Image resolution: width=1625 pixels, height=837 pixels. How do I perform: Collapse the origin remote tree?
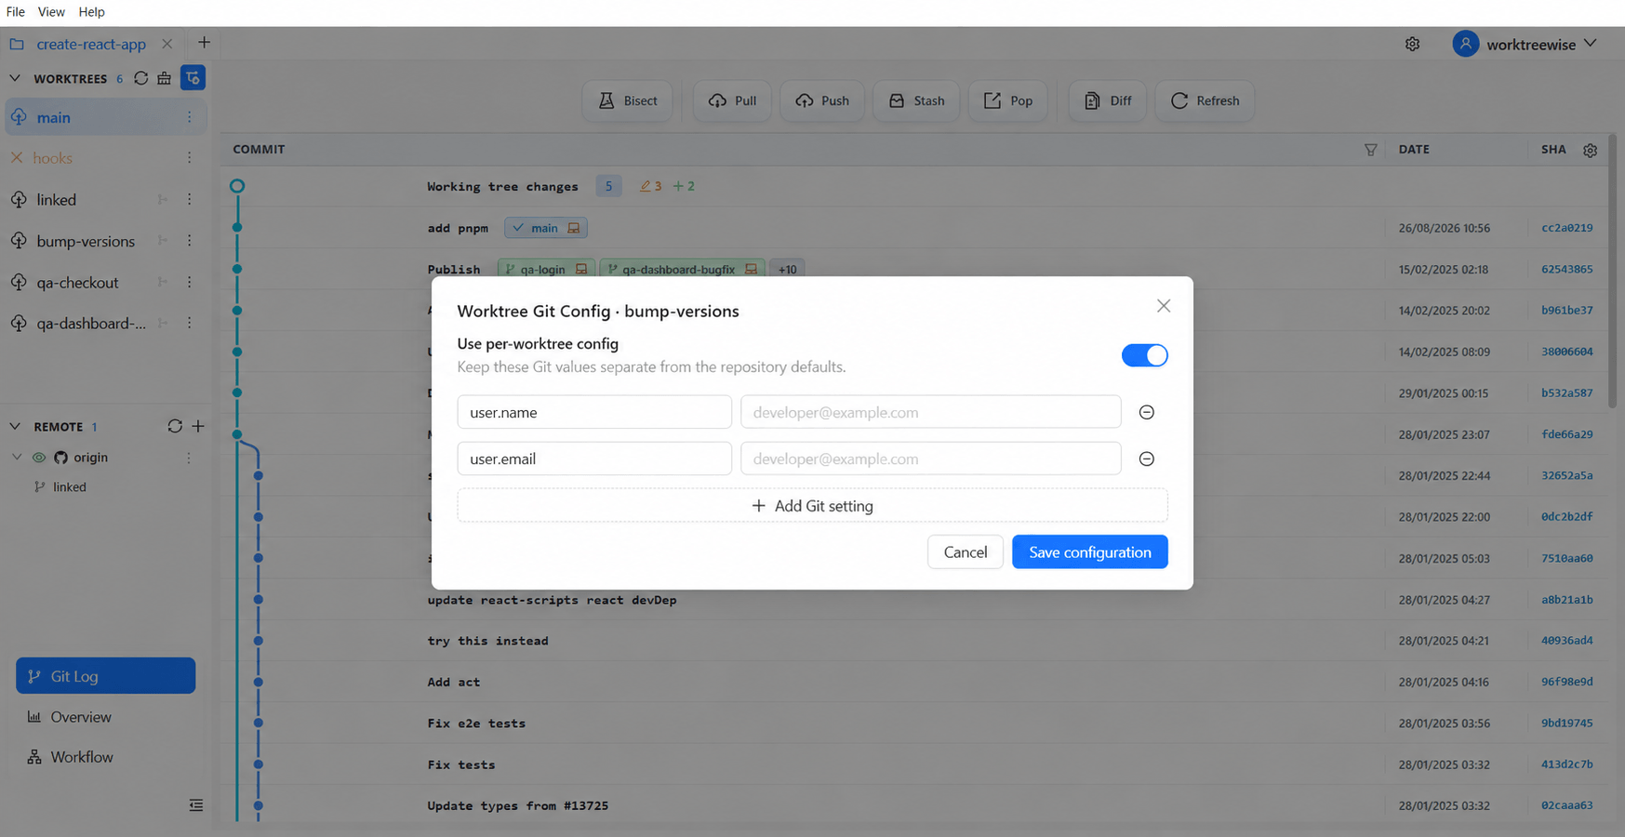pos(17,457)
